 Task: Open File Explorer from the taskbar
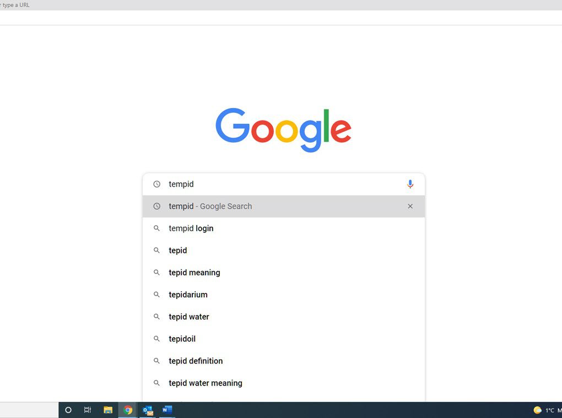point(108,410)
